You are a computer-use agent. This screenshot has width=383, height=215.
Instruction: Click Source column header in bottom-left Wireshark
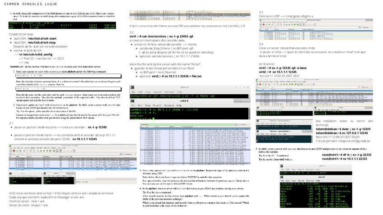(x=29, y=156)
